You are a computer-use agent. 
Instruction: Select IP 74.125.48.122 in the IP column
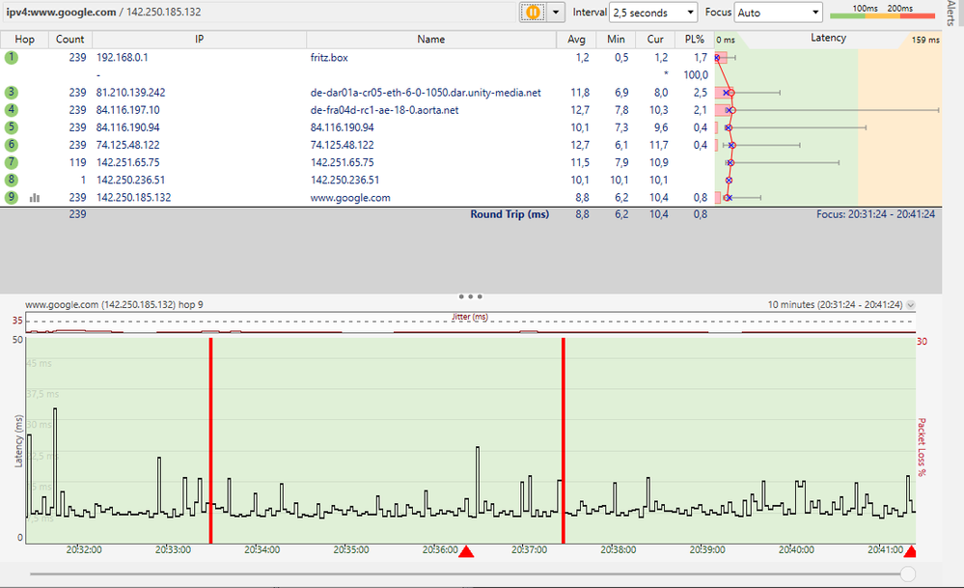128,145
